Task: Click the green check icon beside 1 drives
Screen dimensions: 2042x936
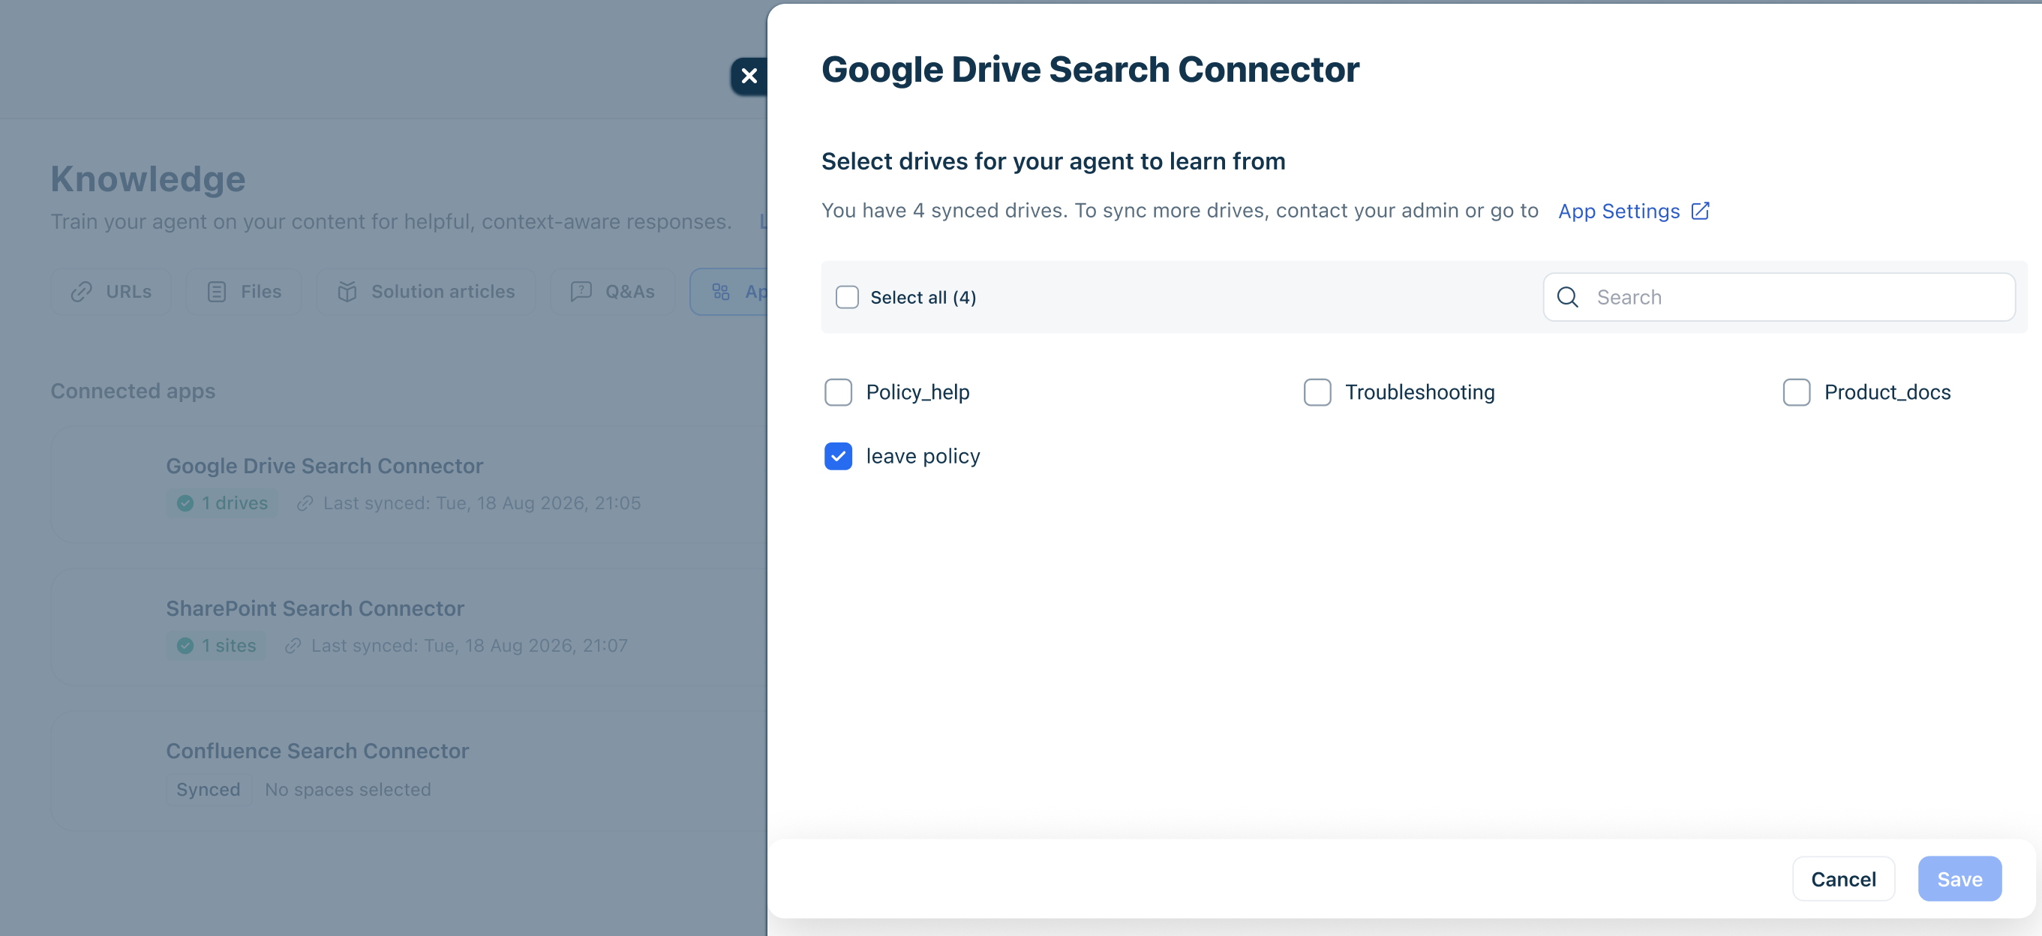Action: (x=185, y=503)
